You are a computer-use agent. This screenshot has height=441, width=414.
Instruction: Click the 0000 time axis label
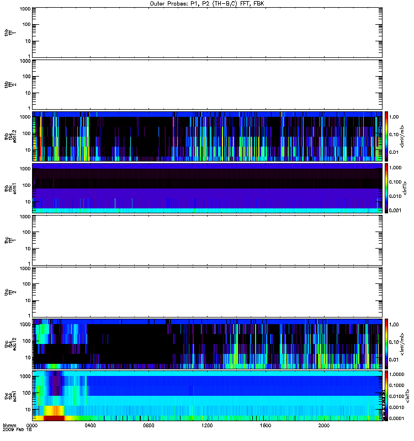pos(31,426)
